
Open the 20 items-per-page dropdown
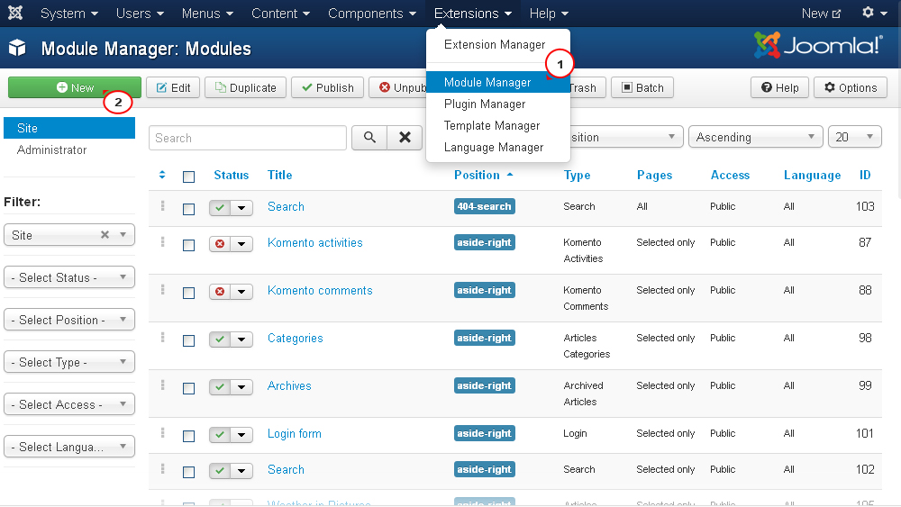(854, 137)
